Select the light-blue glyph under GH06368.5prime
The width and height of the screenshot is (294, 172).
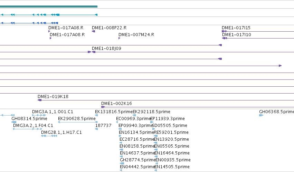(261, 116)
